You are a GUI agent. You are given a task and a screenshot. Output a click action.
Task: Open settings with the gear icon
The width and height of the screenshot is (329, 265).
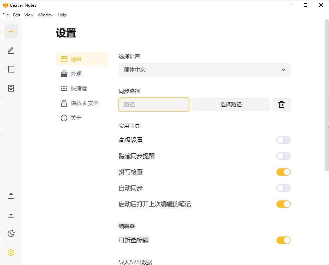(11, 252)
